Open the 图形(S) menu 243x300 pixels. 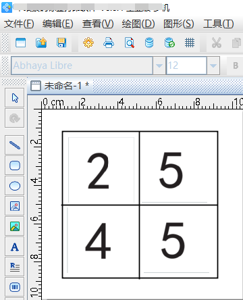[179, 24]
